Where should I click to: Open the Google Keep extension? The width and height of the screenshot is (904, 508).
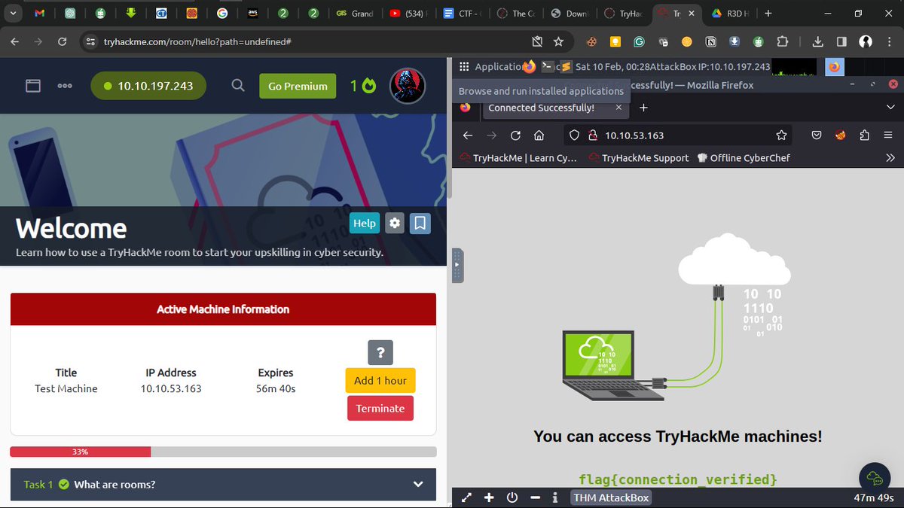coord(615,42)
